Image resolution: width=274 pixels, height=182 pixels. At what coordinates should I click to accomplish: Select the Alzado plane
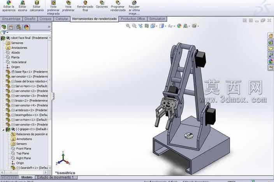[13, 52]
